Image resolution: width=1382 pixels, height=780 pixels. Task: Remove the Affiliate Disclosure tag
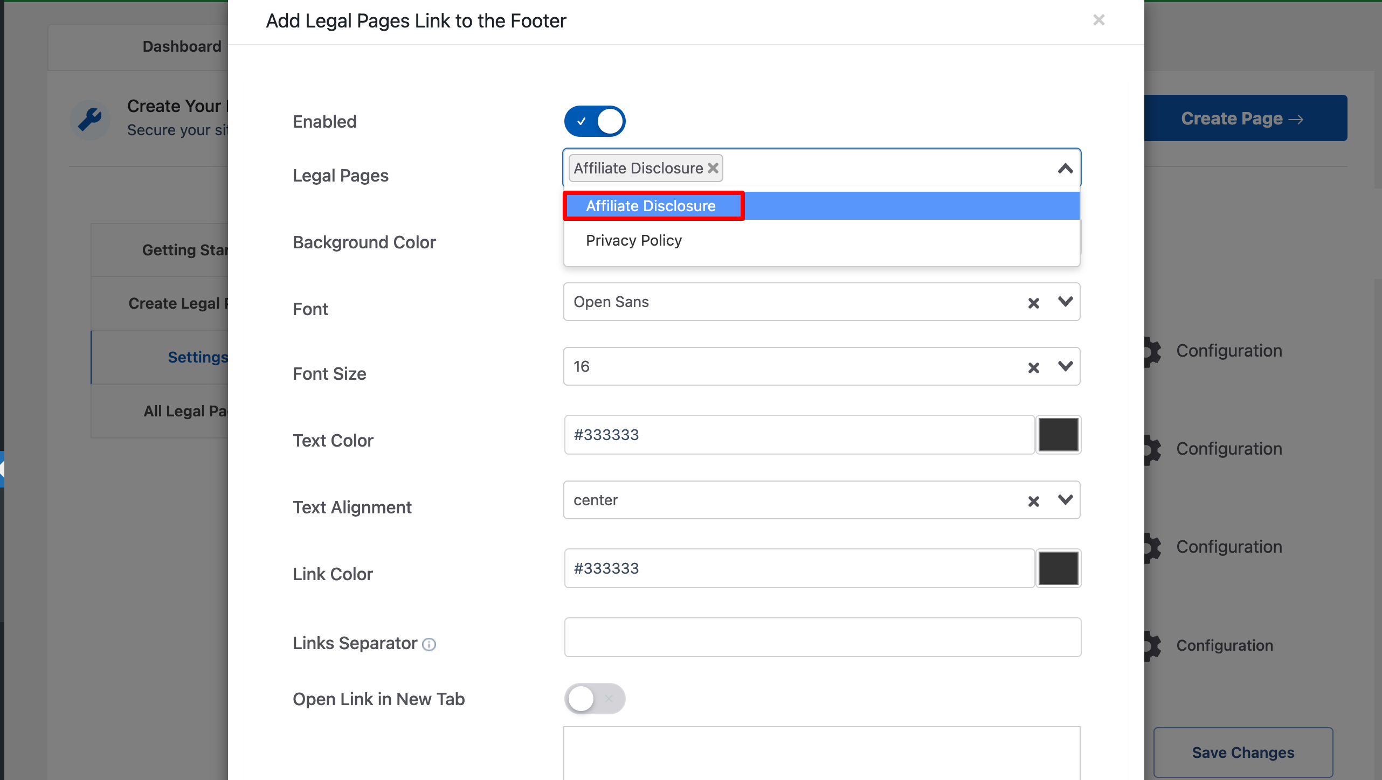(713, 168)
